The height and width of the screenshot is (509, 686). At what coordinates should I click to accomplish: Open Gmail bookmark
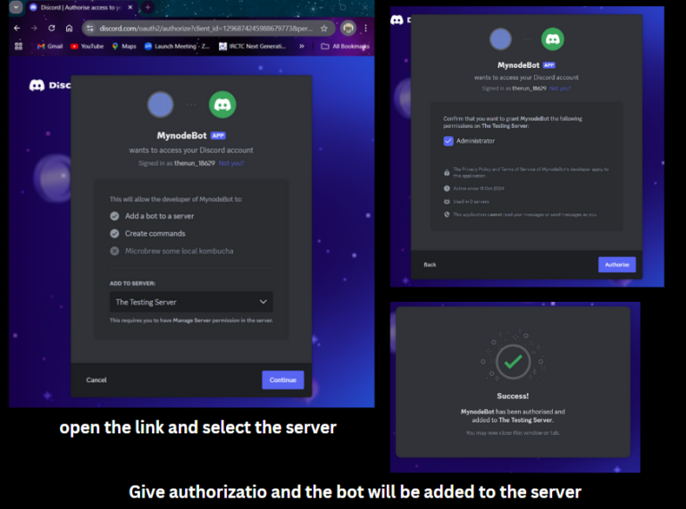pyautogui.click(x=50, y=46)
